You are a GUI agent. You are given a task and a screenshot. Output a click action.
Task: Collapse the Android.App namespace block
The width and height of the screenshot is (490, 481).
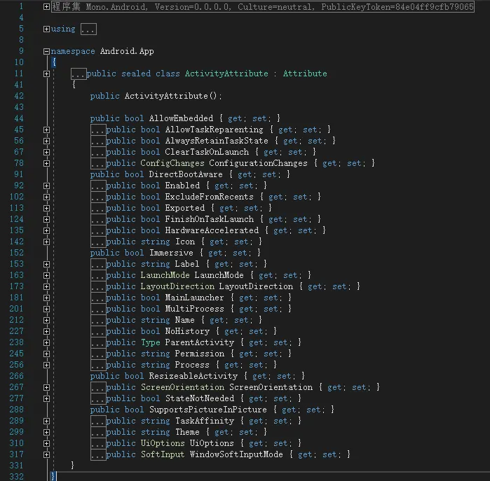[46, 51]
